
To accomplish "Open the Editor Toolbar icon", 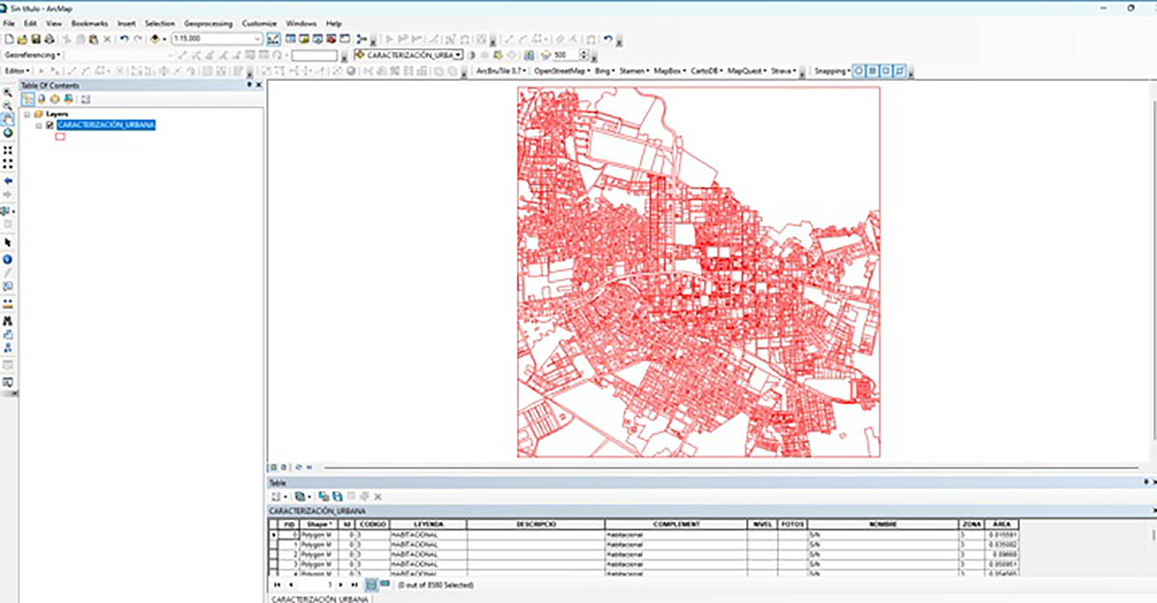I will point(276,40).
